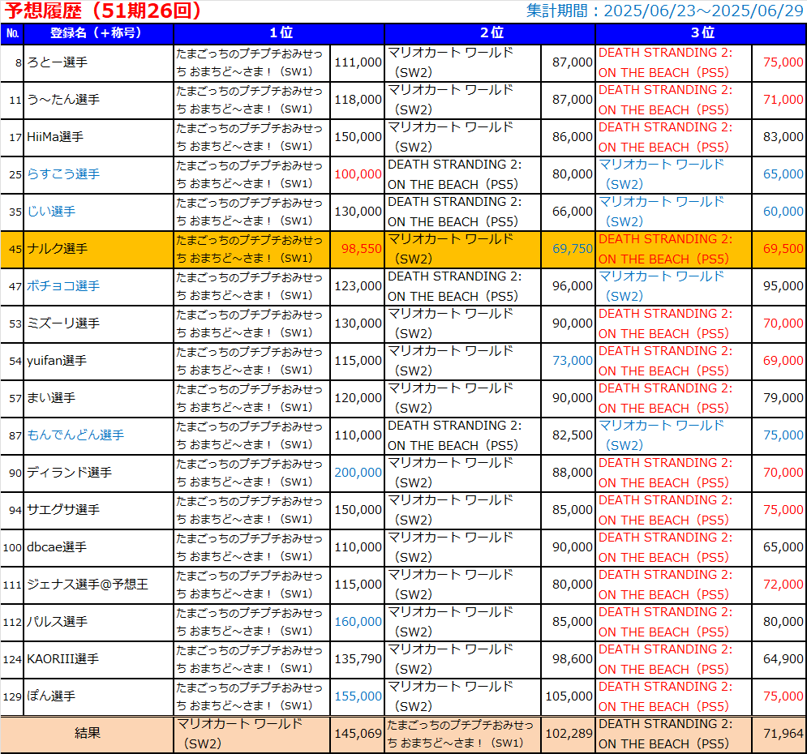Click the 登録名（+称号） column header
This screenshot has height=754, width=807.
98,33
